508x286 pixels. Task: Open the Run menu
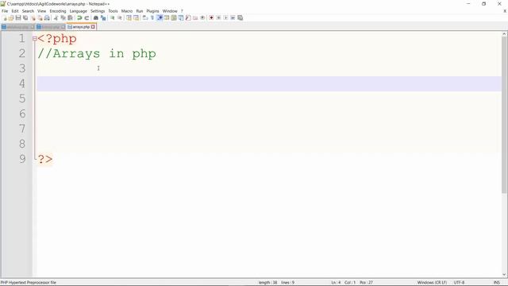[140, 11]
